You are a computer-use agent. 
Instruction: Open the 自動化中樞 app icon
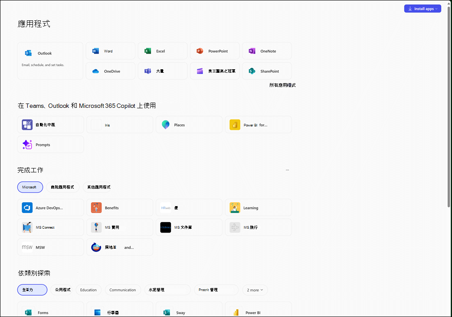tap(27, 125)
